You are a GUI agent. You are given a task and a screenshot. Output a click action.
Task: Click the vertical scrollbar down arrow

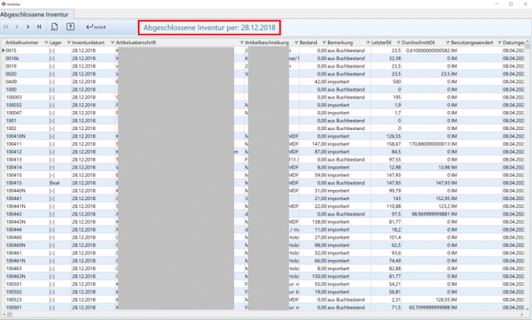coord(527,309)
